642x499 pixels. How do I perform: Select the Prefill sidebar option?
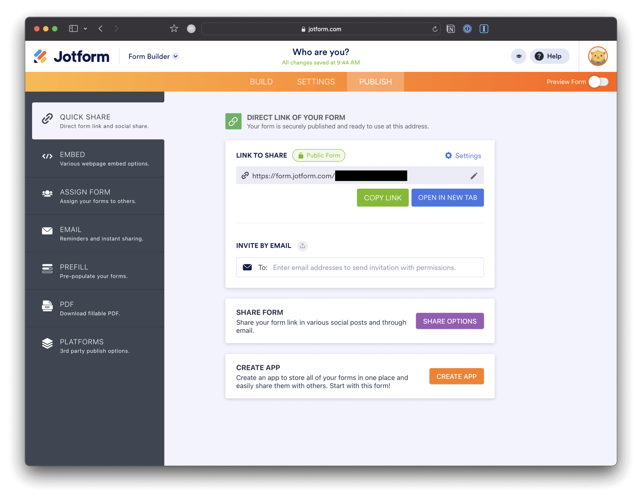coord(95,271)
